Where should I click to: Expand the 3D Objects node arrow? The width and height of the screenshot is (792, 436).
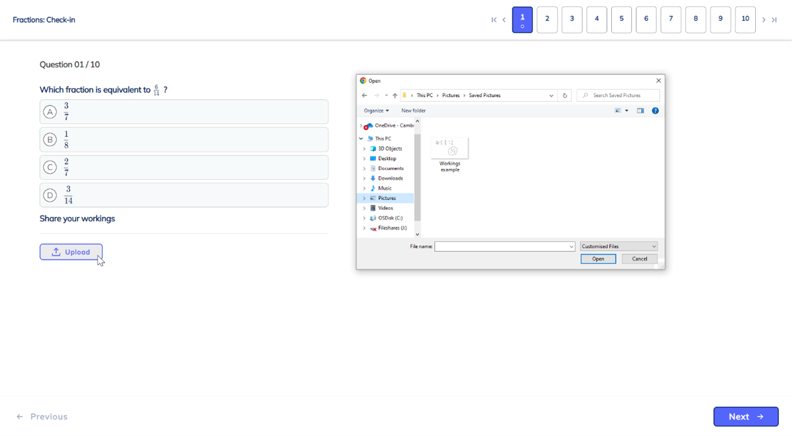(x=364, y=148)
